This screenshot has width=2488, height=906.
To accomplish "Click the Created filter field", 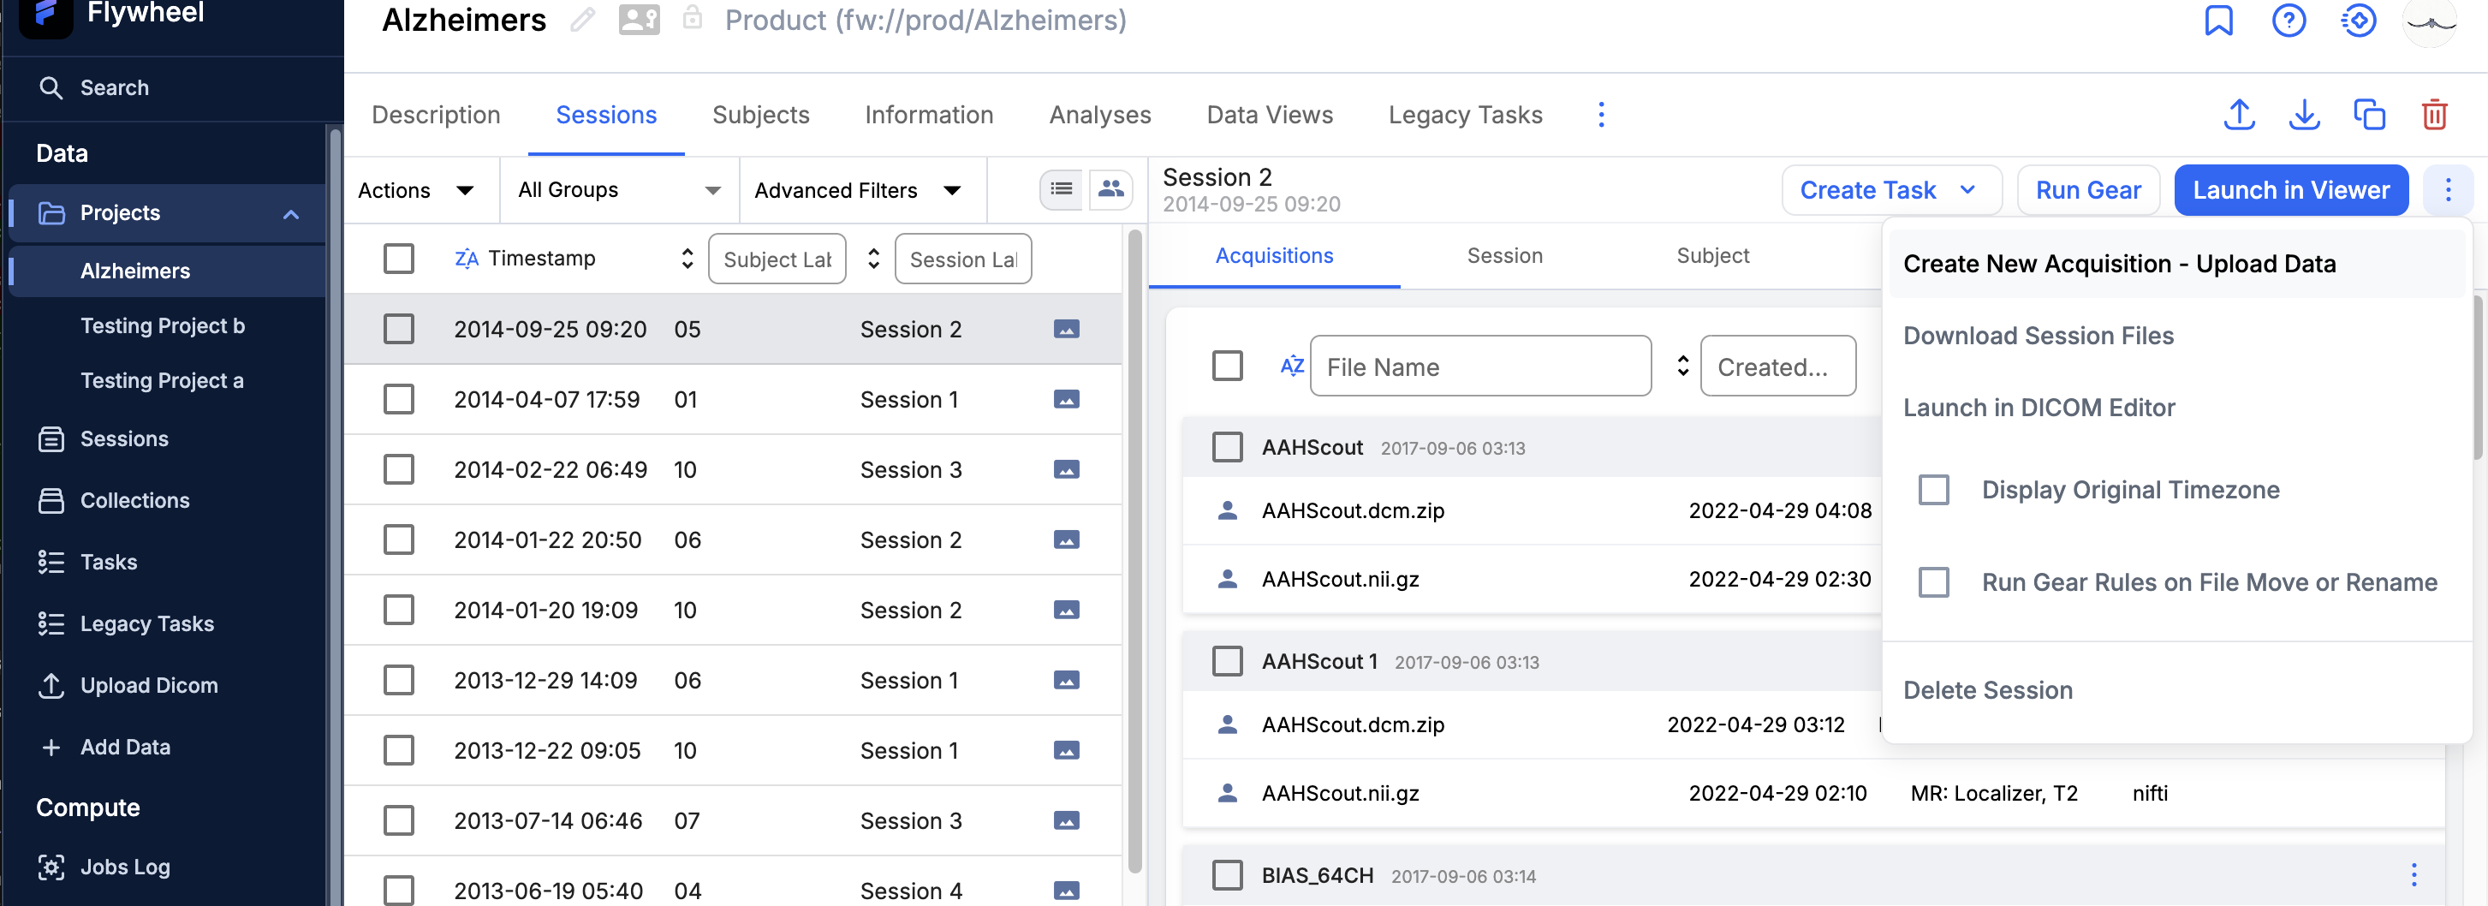I will (1777, 366).
